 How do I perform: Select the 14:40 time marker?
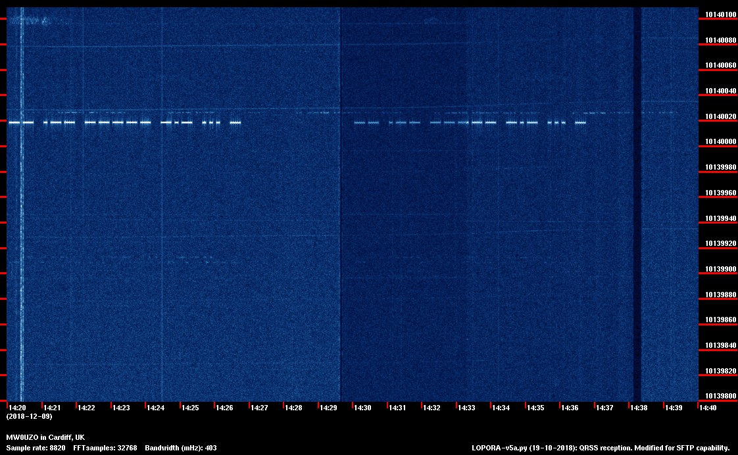(708, 408)
